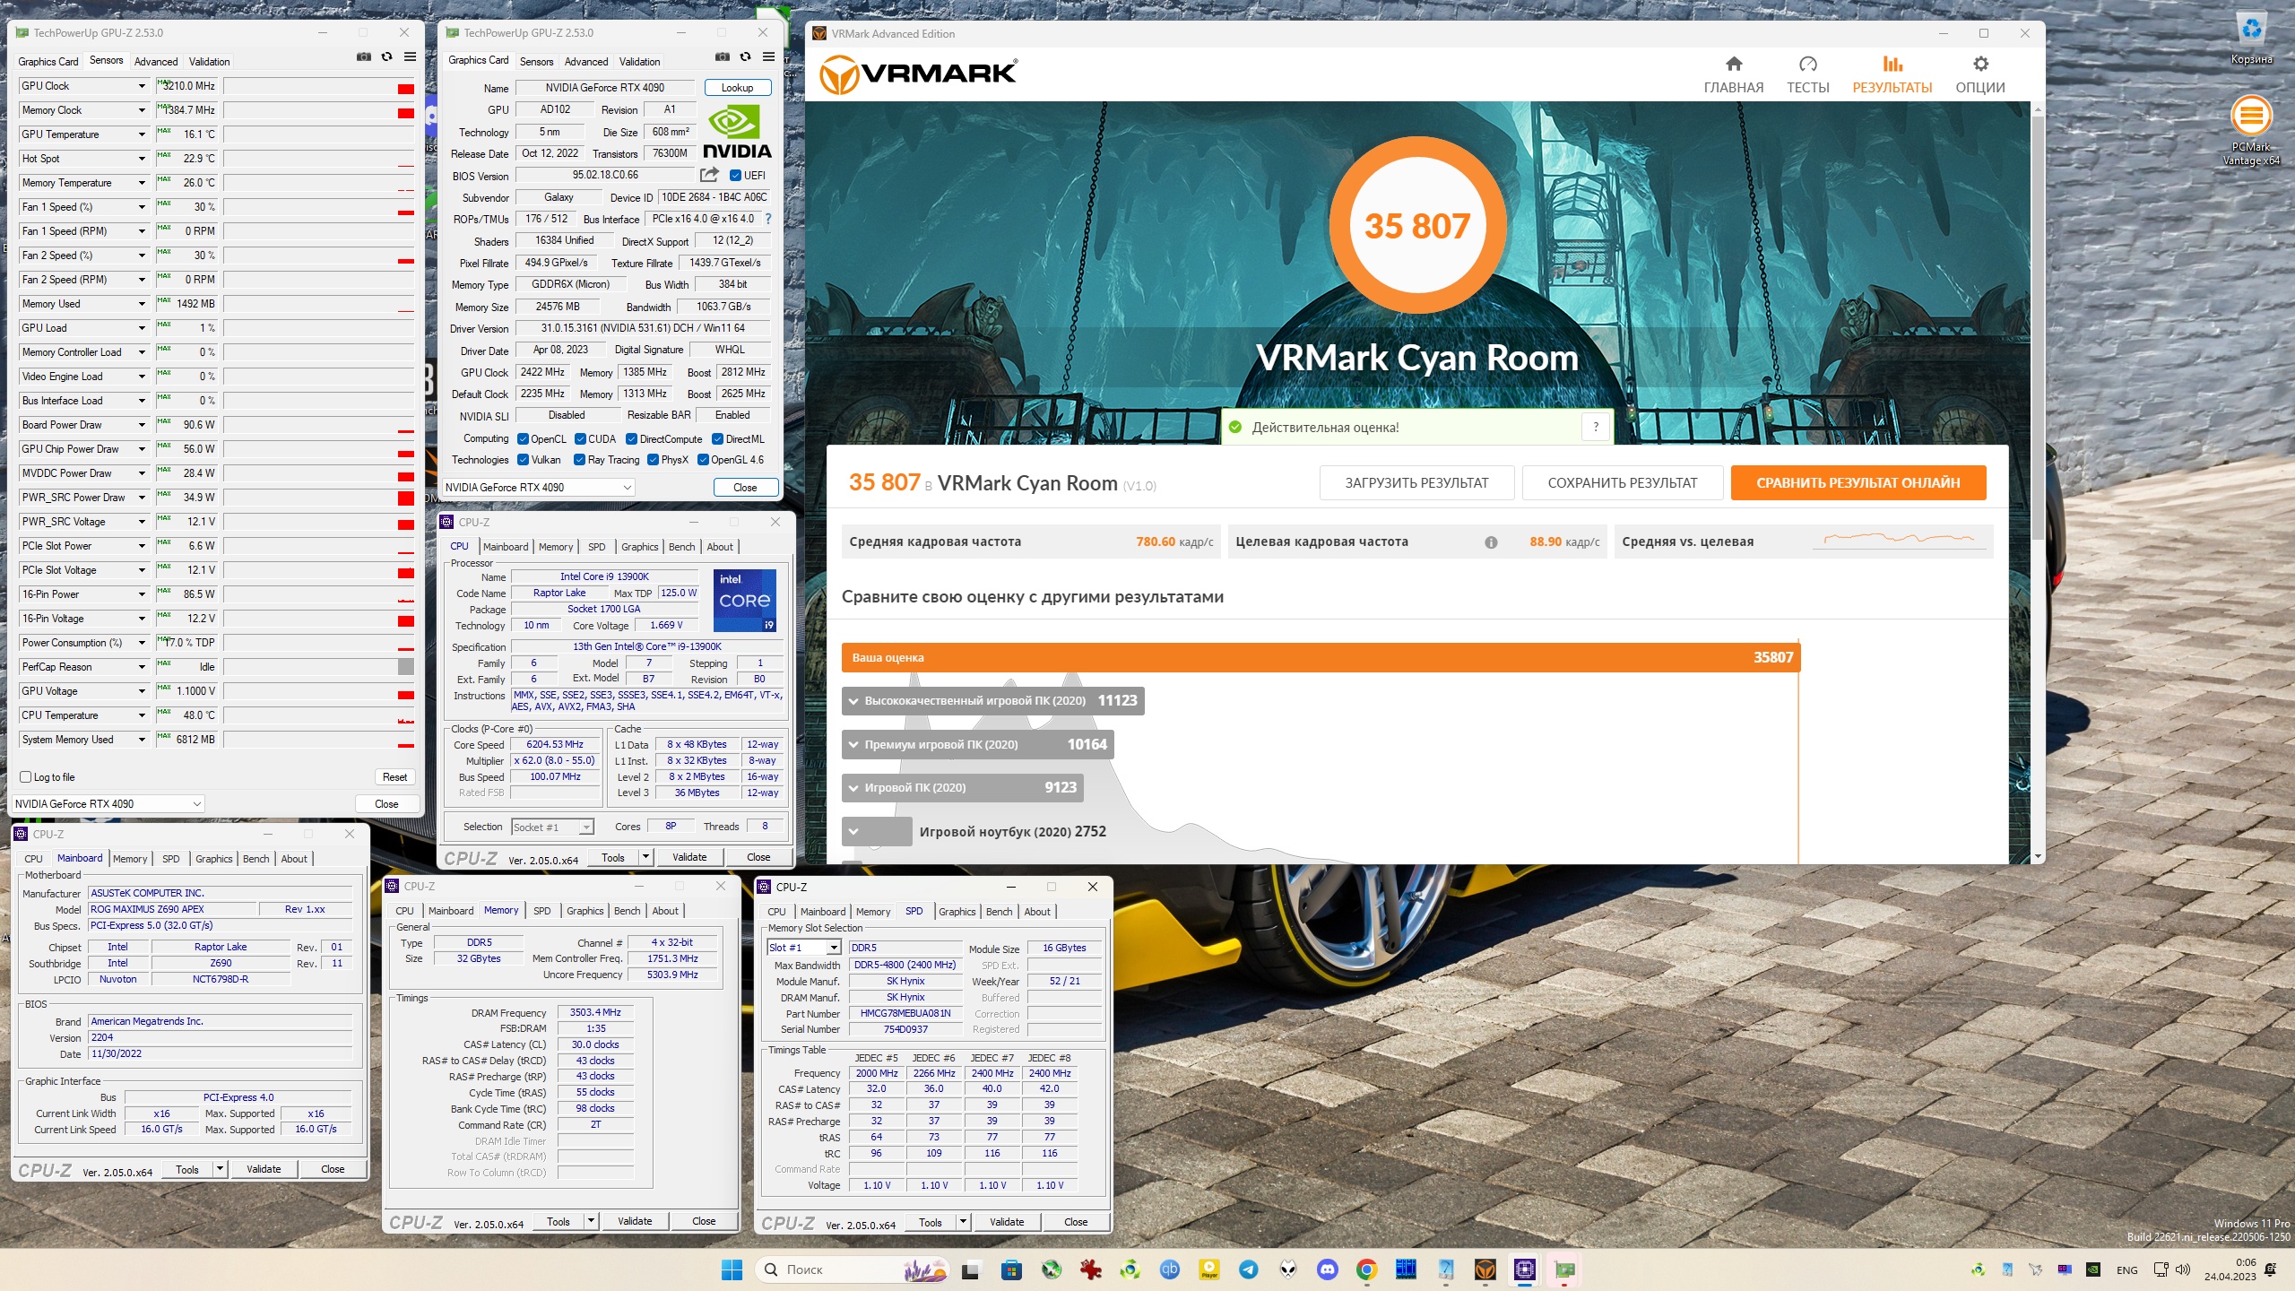Open the ТЕСТЫ gauge icon in VRMark

(x=1807, y=65)
